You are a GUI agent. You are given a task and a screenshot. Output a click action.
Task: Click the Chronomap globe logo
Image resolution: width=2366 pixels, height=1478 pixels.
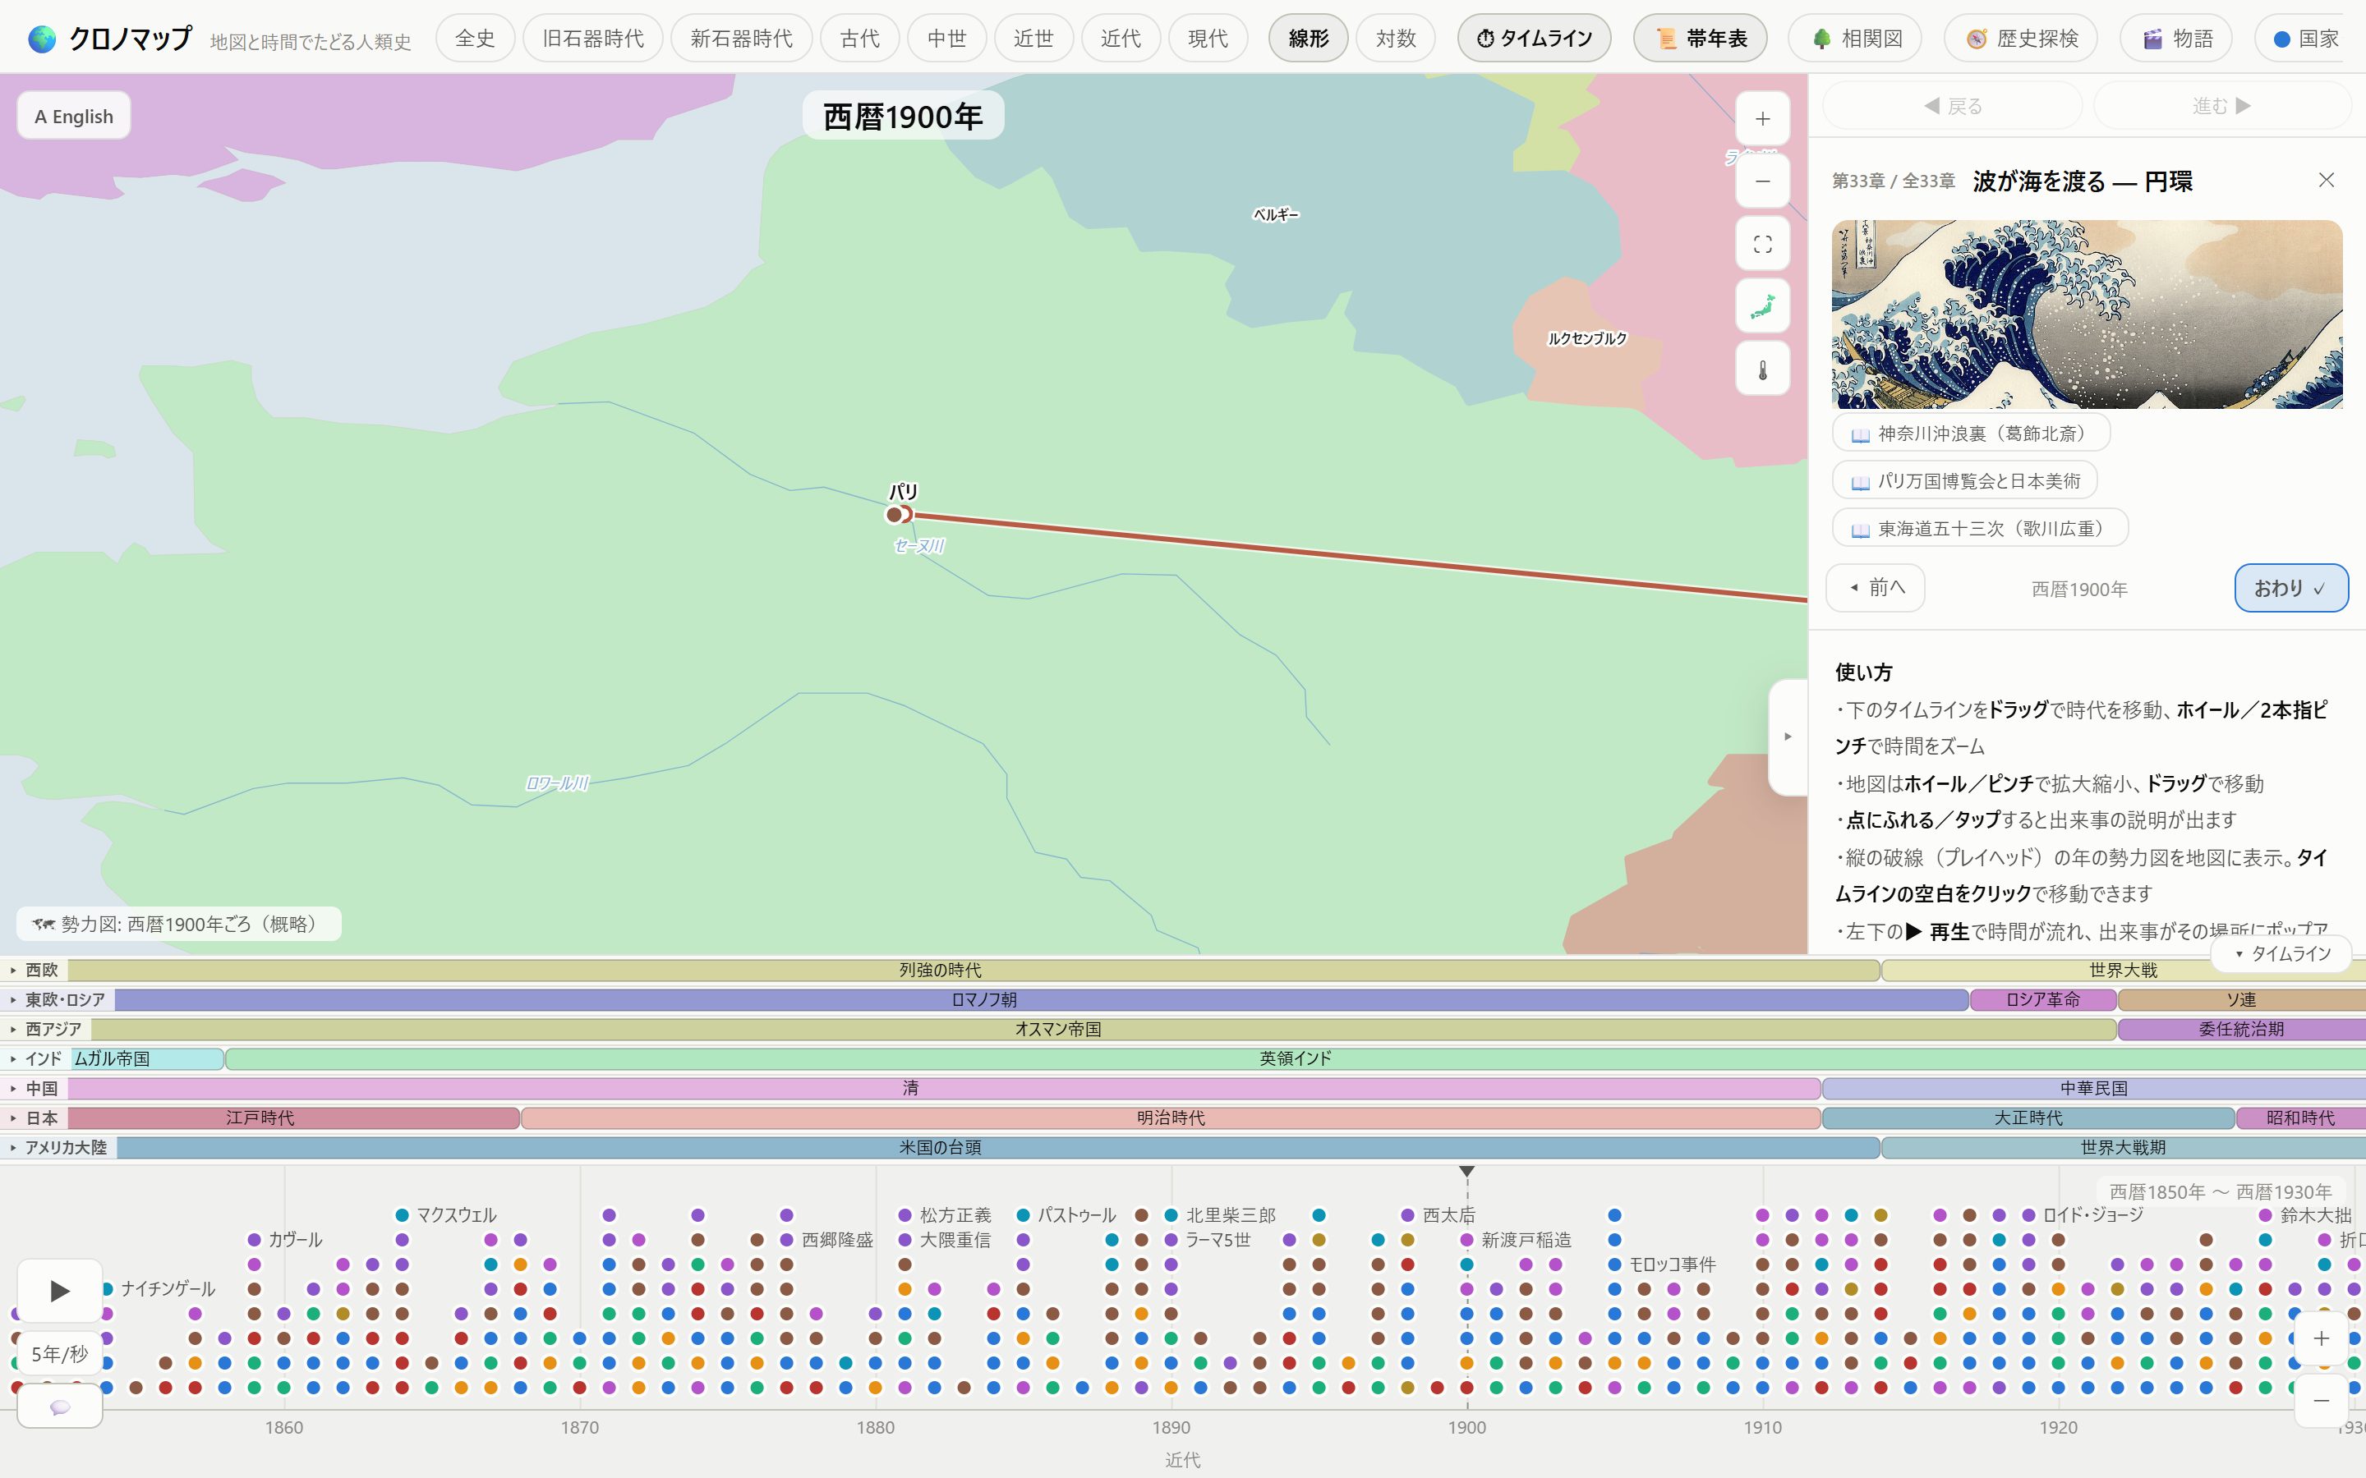pos(42,39)
